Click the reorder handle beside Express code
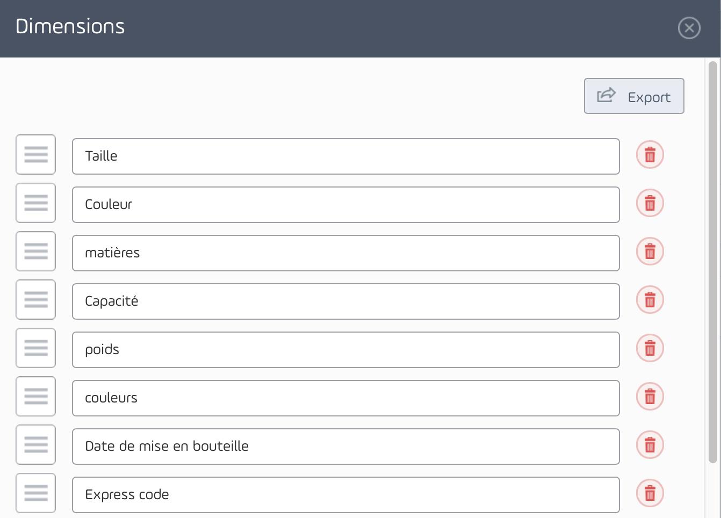 [36, 493]
